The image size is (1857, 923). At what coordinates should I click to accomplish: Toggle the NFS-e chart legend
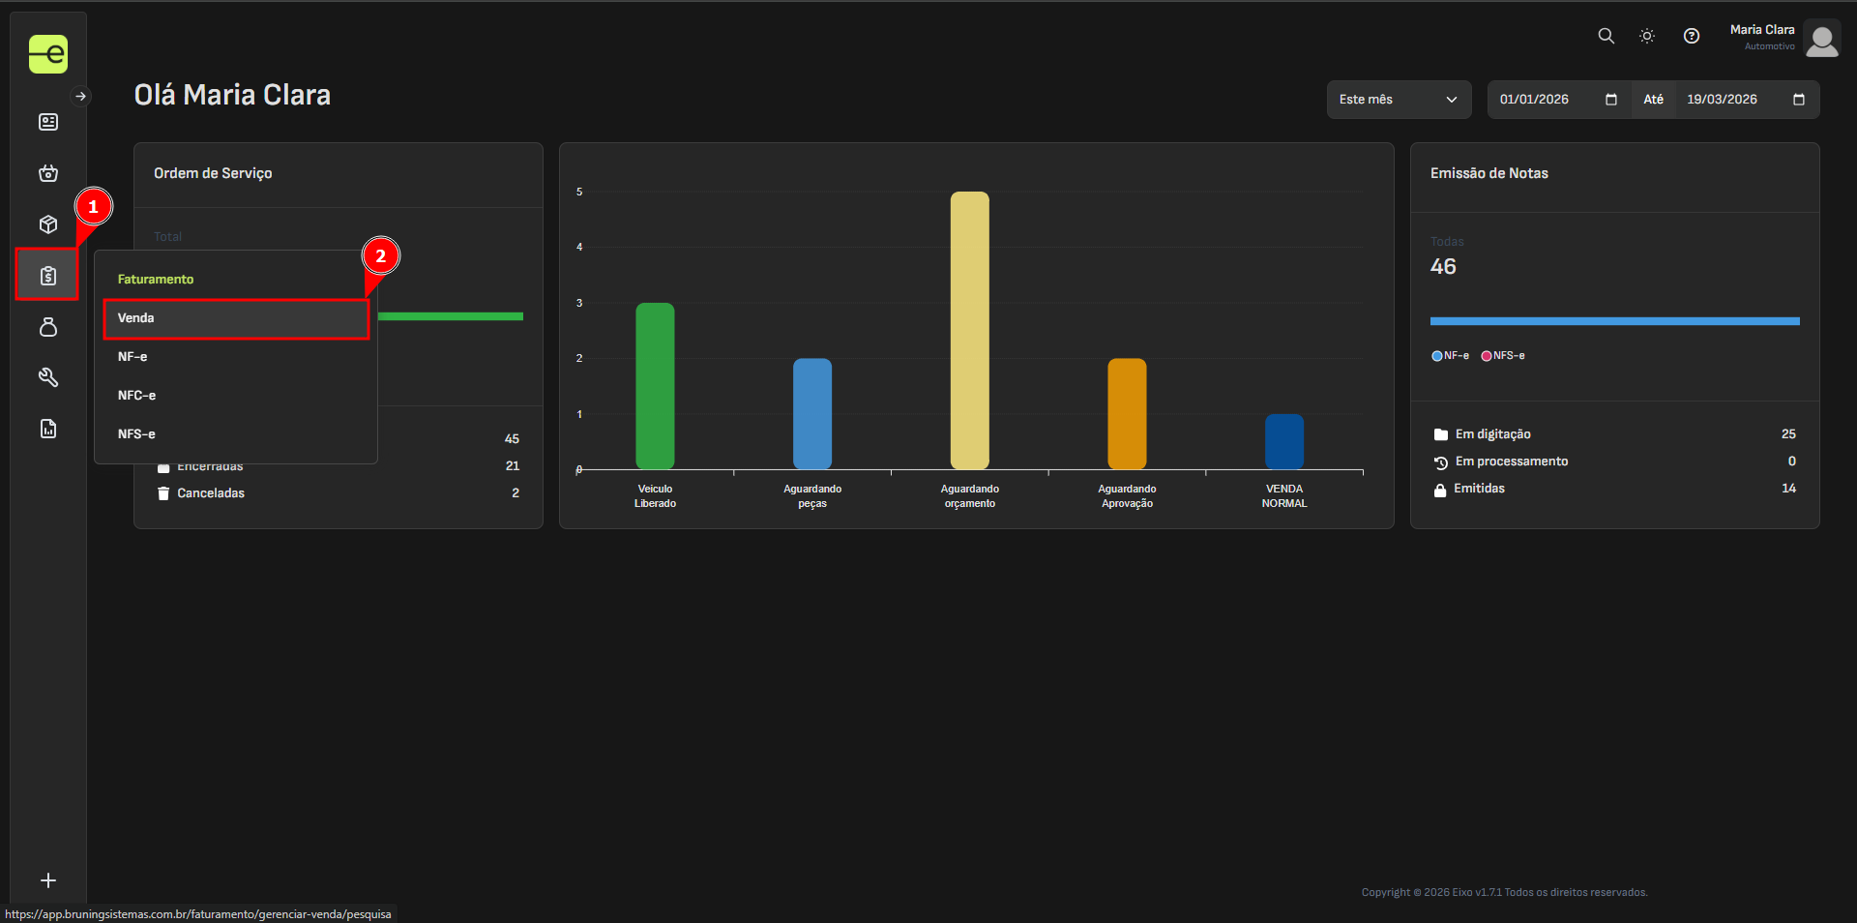pyautogui.click(x=1503, y=356)
